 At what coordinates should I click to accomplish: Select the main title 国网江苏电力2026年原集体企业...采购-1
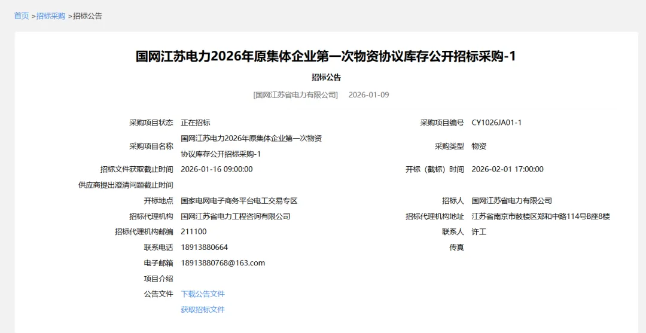click(x=326, y=56)
